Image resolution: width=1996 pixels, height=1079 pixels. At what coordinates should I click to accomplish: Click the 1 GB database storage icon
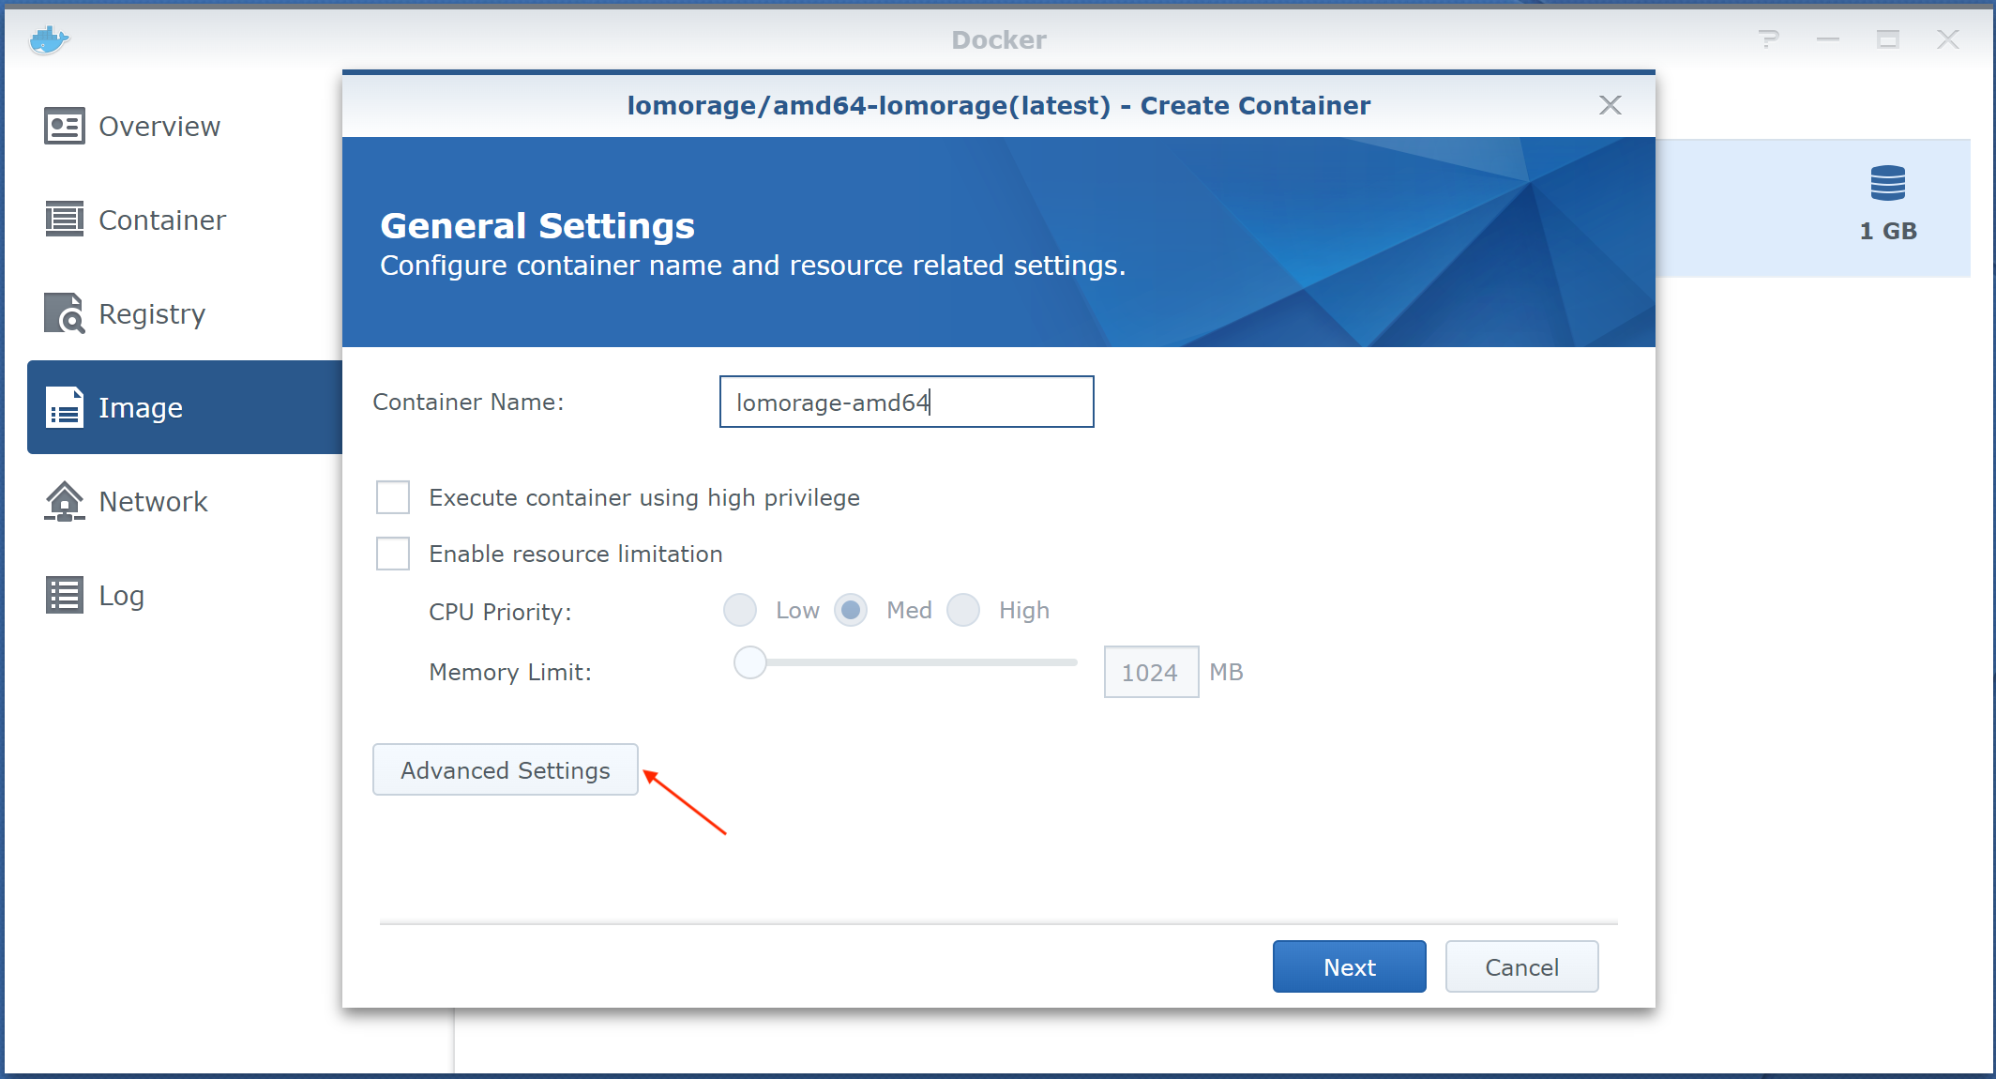[x=1887, y=183]
